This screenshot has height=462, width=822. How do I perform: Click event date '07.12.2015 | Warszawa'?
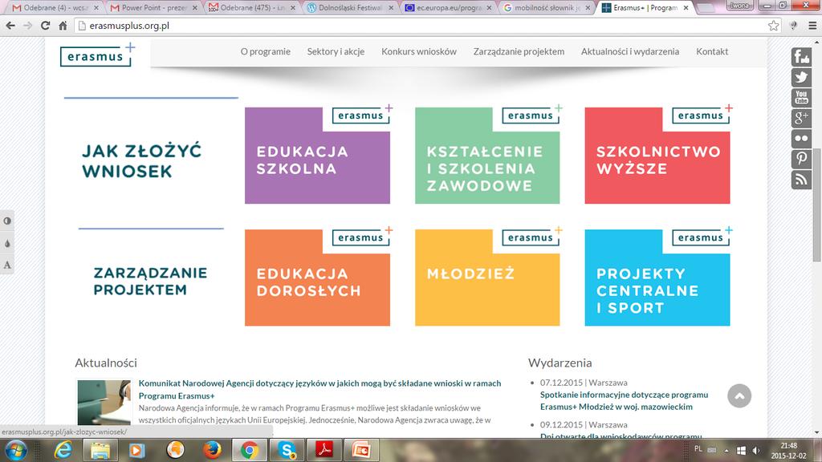[x=584, y=383]
